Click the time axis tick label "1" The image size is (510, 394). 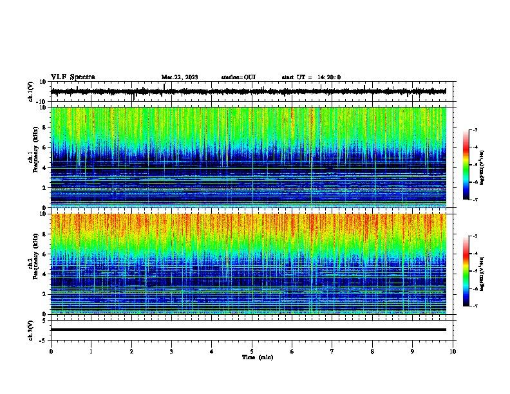(91, 352)
